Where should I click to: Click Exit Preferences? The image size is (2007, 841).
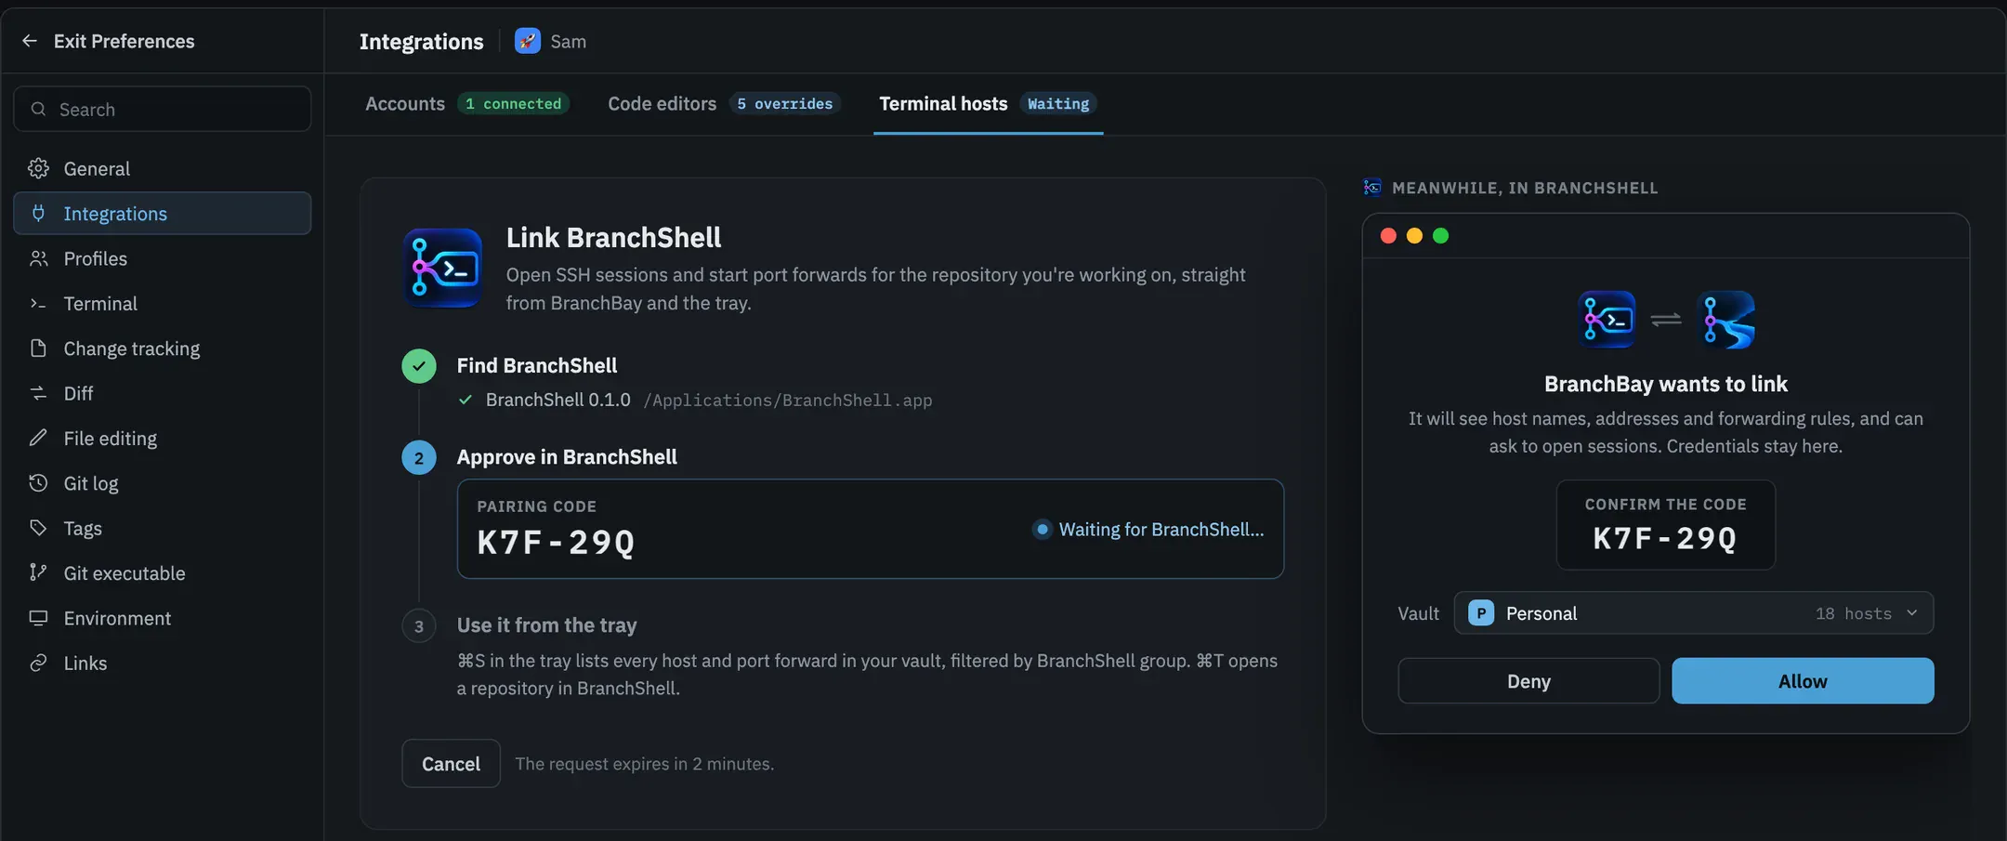(124, 41)
